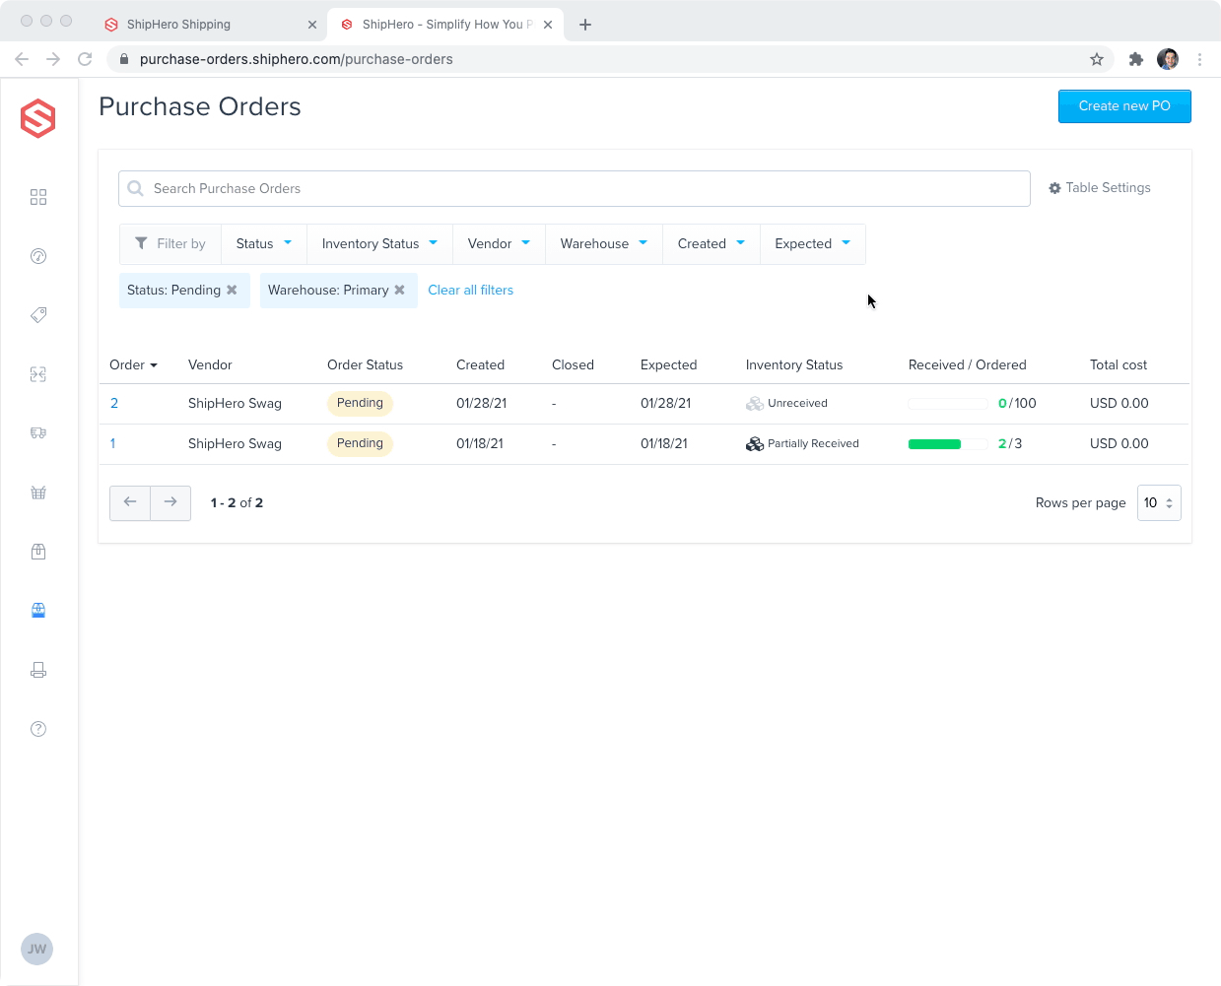The image size is (1221, 986).
Task: Reload the page in the browser
Action: (x=85, y=59)
